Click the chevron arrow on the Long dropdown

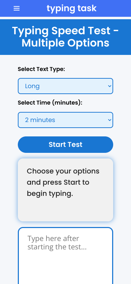point(109,86)
